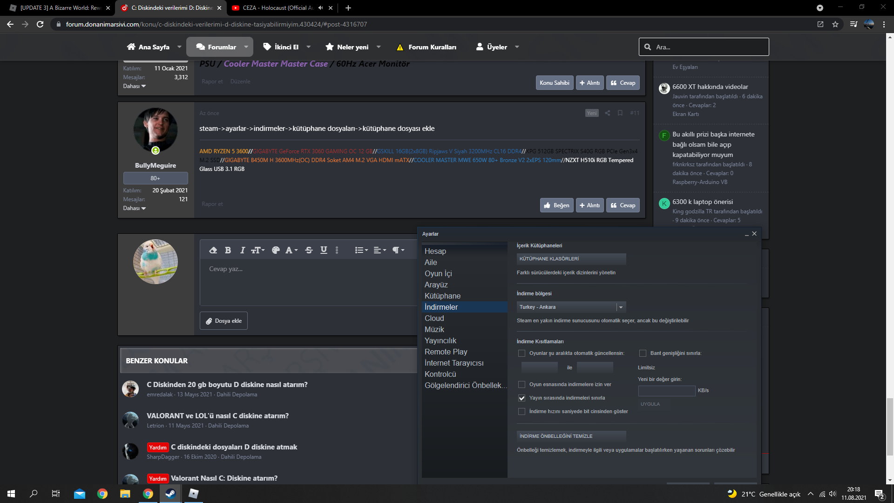Open the font family A dropdown
This screenshot has height=503, width=894.
291,250
